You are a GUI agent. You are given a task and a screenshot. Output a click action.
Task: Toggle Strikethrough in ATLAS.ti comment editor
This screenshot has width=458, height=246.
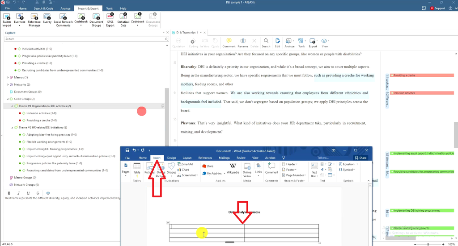click(38, 193)
